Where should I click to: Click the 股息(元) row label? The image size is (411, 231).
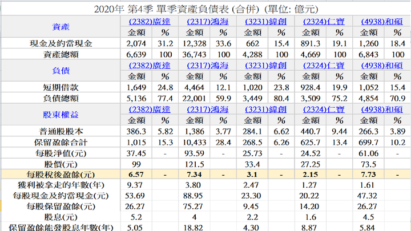pos(61,217)
